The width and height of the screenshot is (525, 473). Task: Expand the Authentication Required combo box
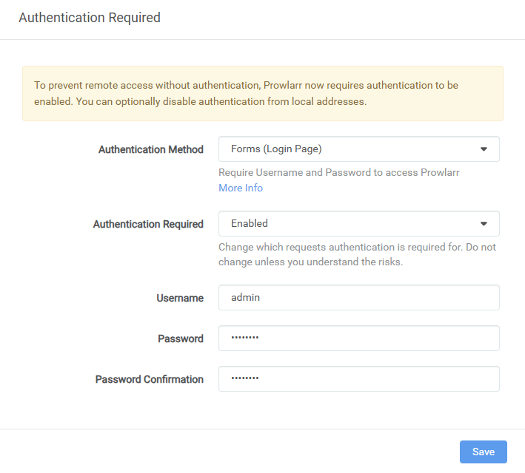[358, 223]
